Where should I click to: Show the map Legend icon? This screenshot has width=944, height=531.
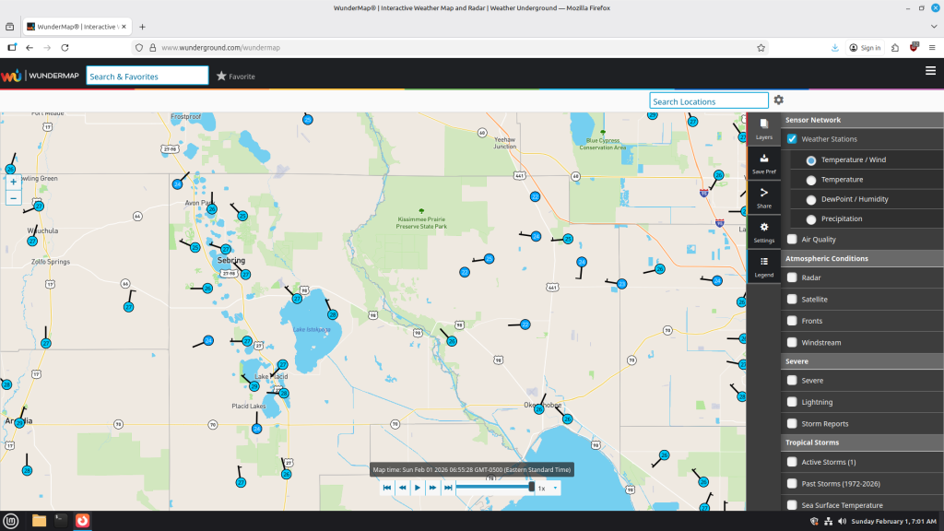[763, 266]
